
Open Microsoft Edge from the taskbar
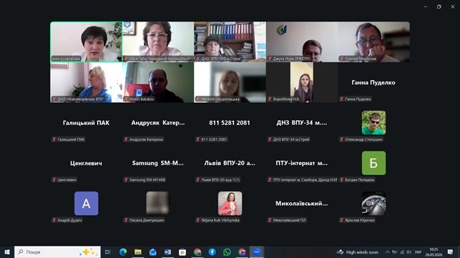tap(123, 252)
